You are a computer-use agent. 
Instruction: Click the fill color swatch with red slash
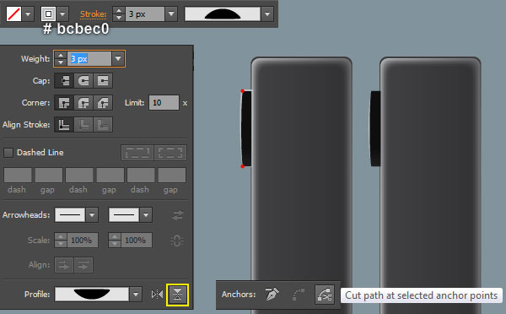pos(13,14)
